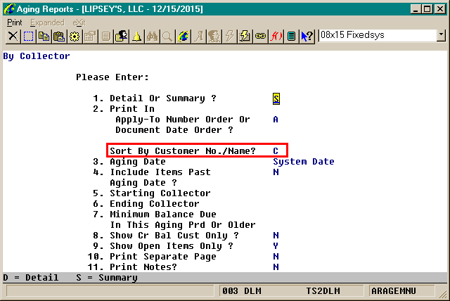Click the 10. Print Separate Page label
This screenshot has width=450, height=301.
152,257
